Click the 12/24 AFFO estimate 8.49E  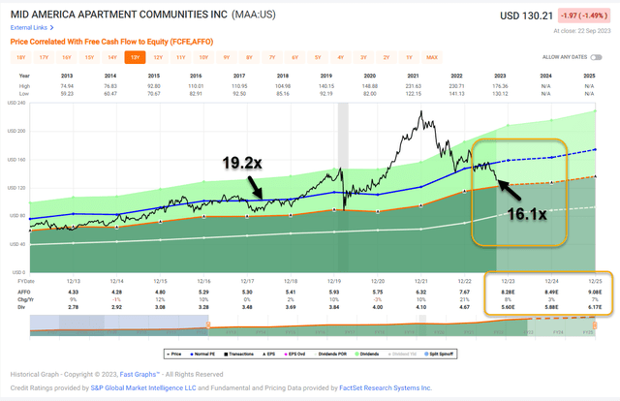[x=551, y=292]
